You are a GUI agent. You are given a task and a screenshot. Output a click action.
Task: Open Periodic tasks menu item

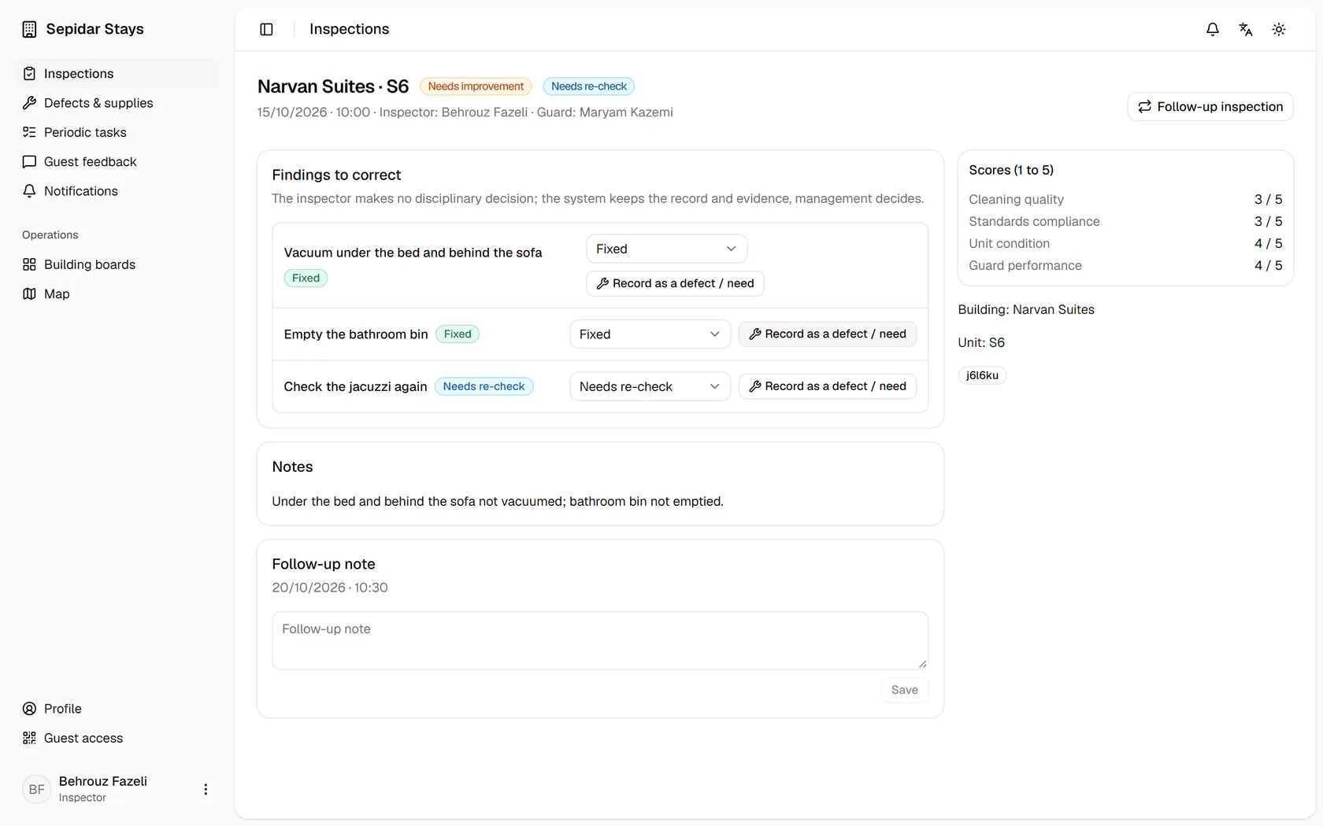pyautogui.click(x=117, y=132)
